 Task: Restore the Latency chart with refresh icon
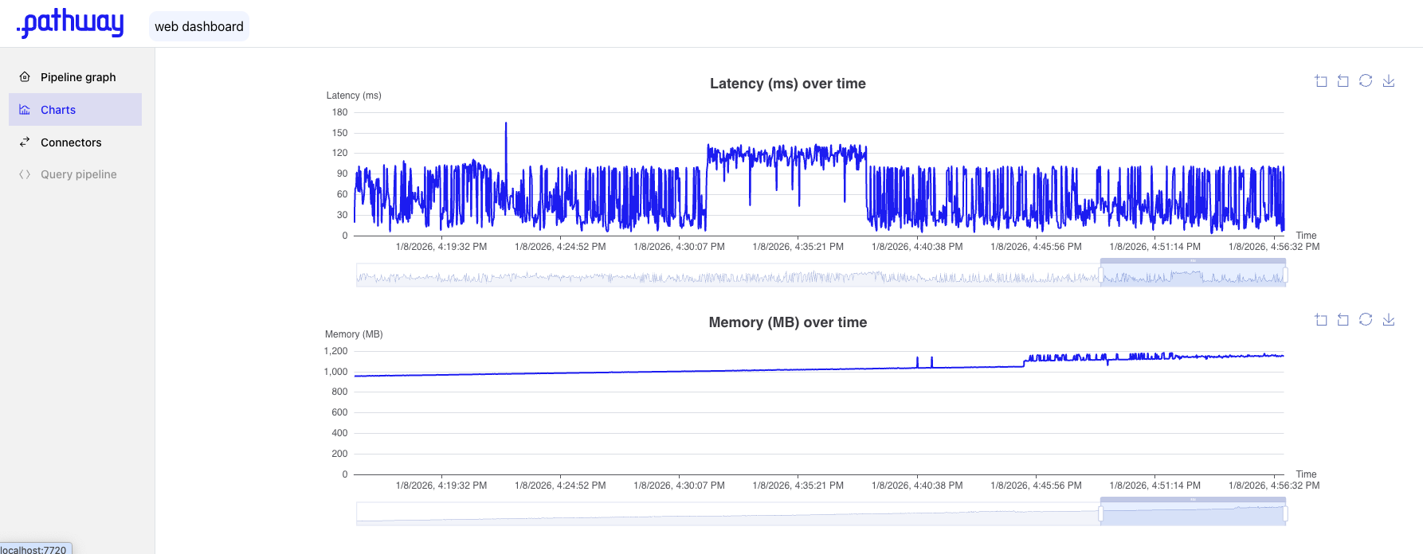pyautogui.click(x=1366, y=81)
